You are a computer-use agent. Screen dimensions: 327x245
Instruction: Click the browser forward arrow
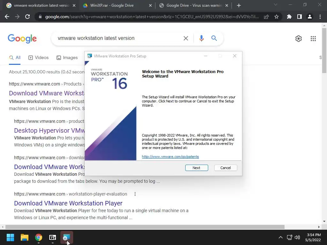coord(17,17)
